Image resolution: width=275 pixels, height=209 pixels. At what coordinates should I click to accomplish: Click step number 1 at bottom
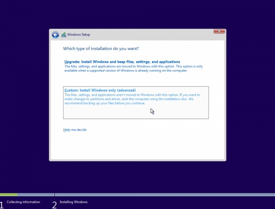click(2, 204)
